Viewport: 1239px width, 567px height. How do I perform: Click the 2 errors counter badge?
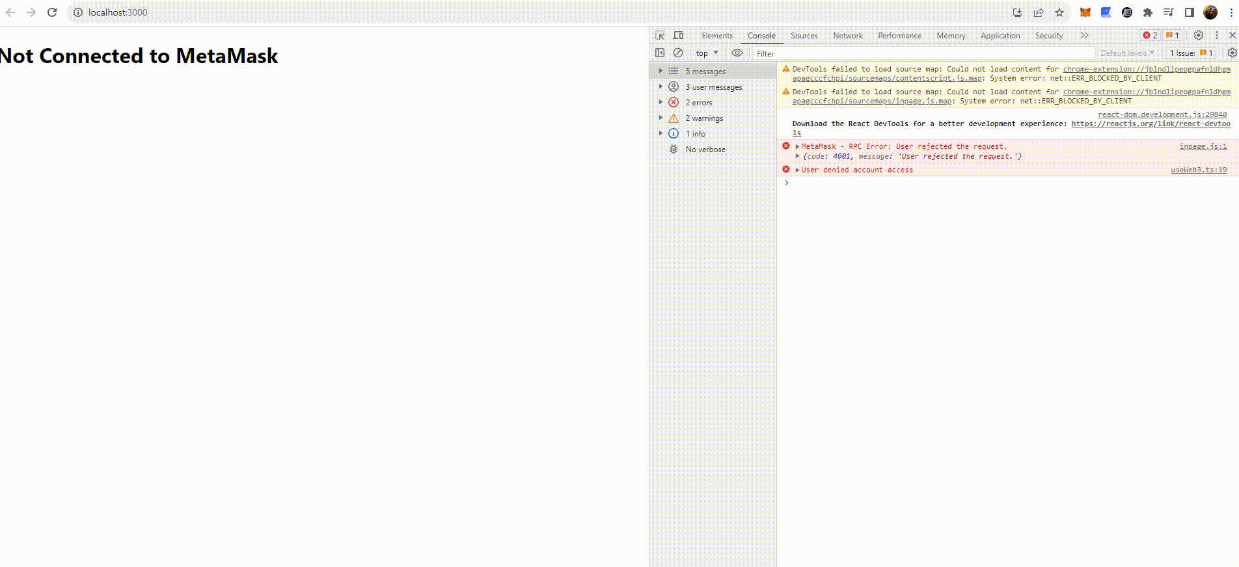pos(1150,35)
